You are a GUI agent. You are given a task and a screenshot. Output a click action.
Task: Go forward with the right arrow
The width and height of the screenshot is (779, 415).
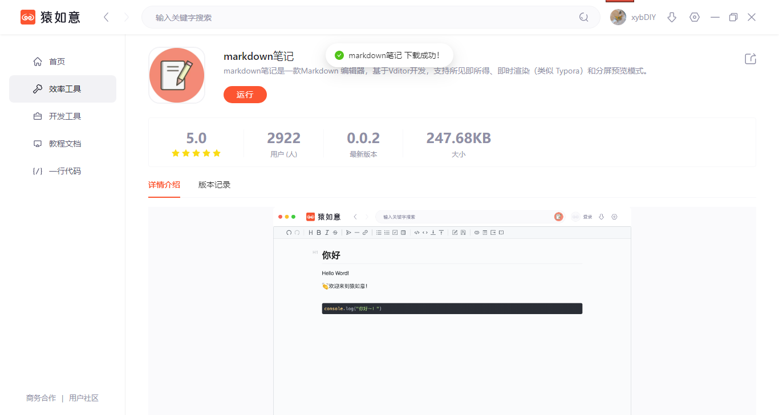click(x=127, y=17)
